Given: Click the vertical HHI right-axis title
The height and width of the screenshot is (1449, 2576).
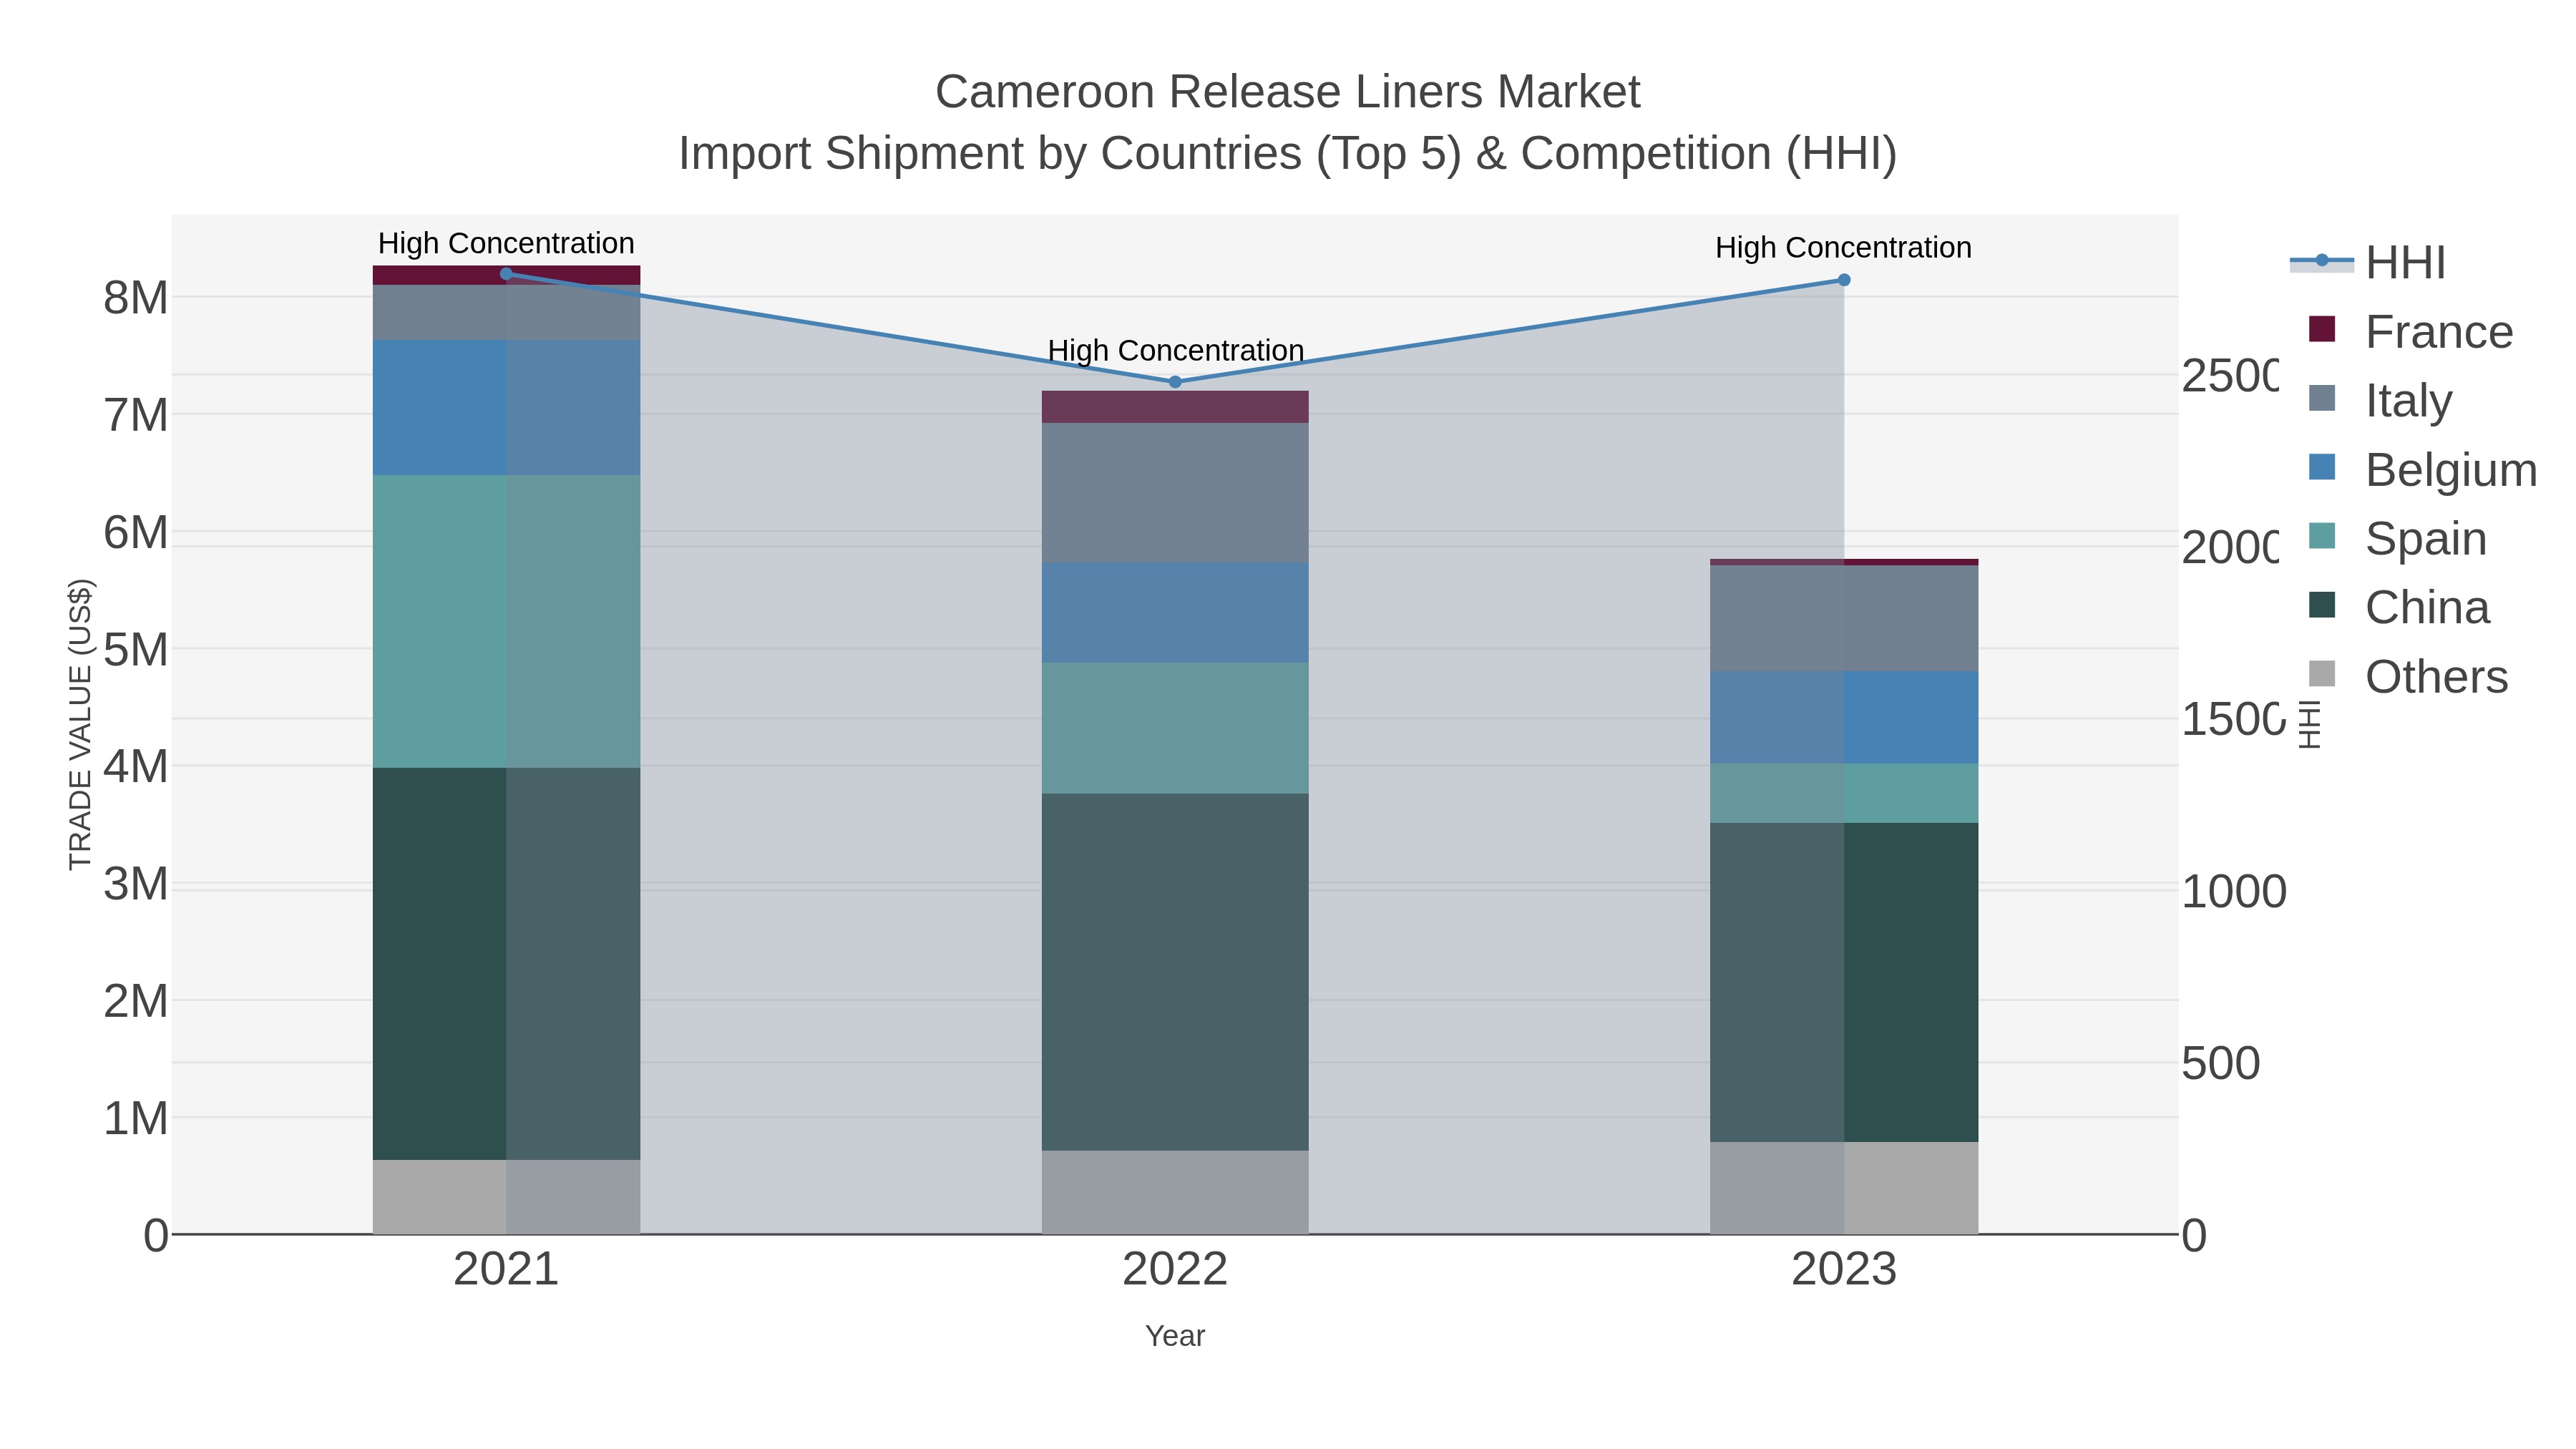Looking at the screenshot, I should 2309,724.
